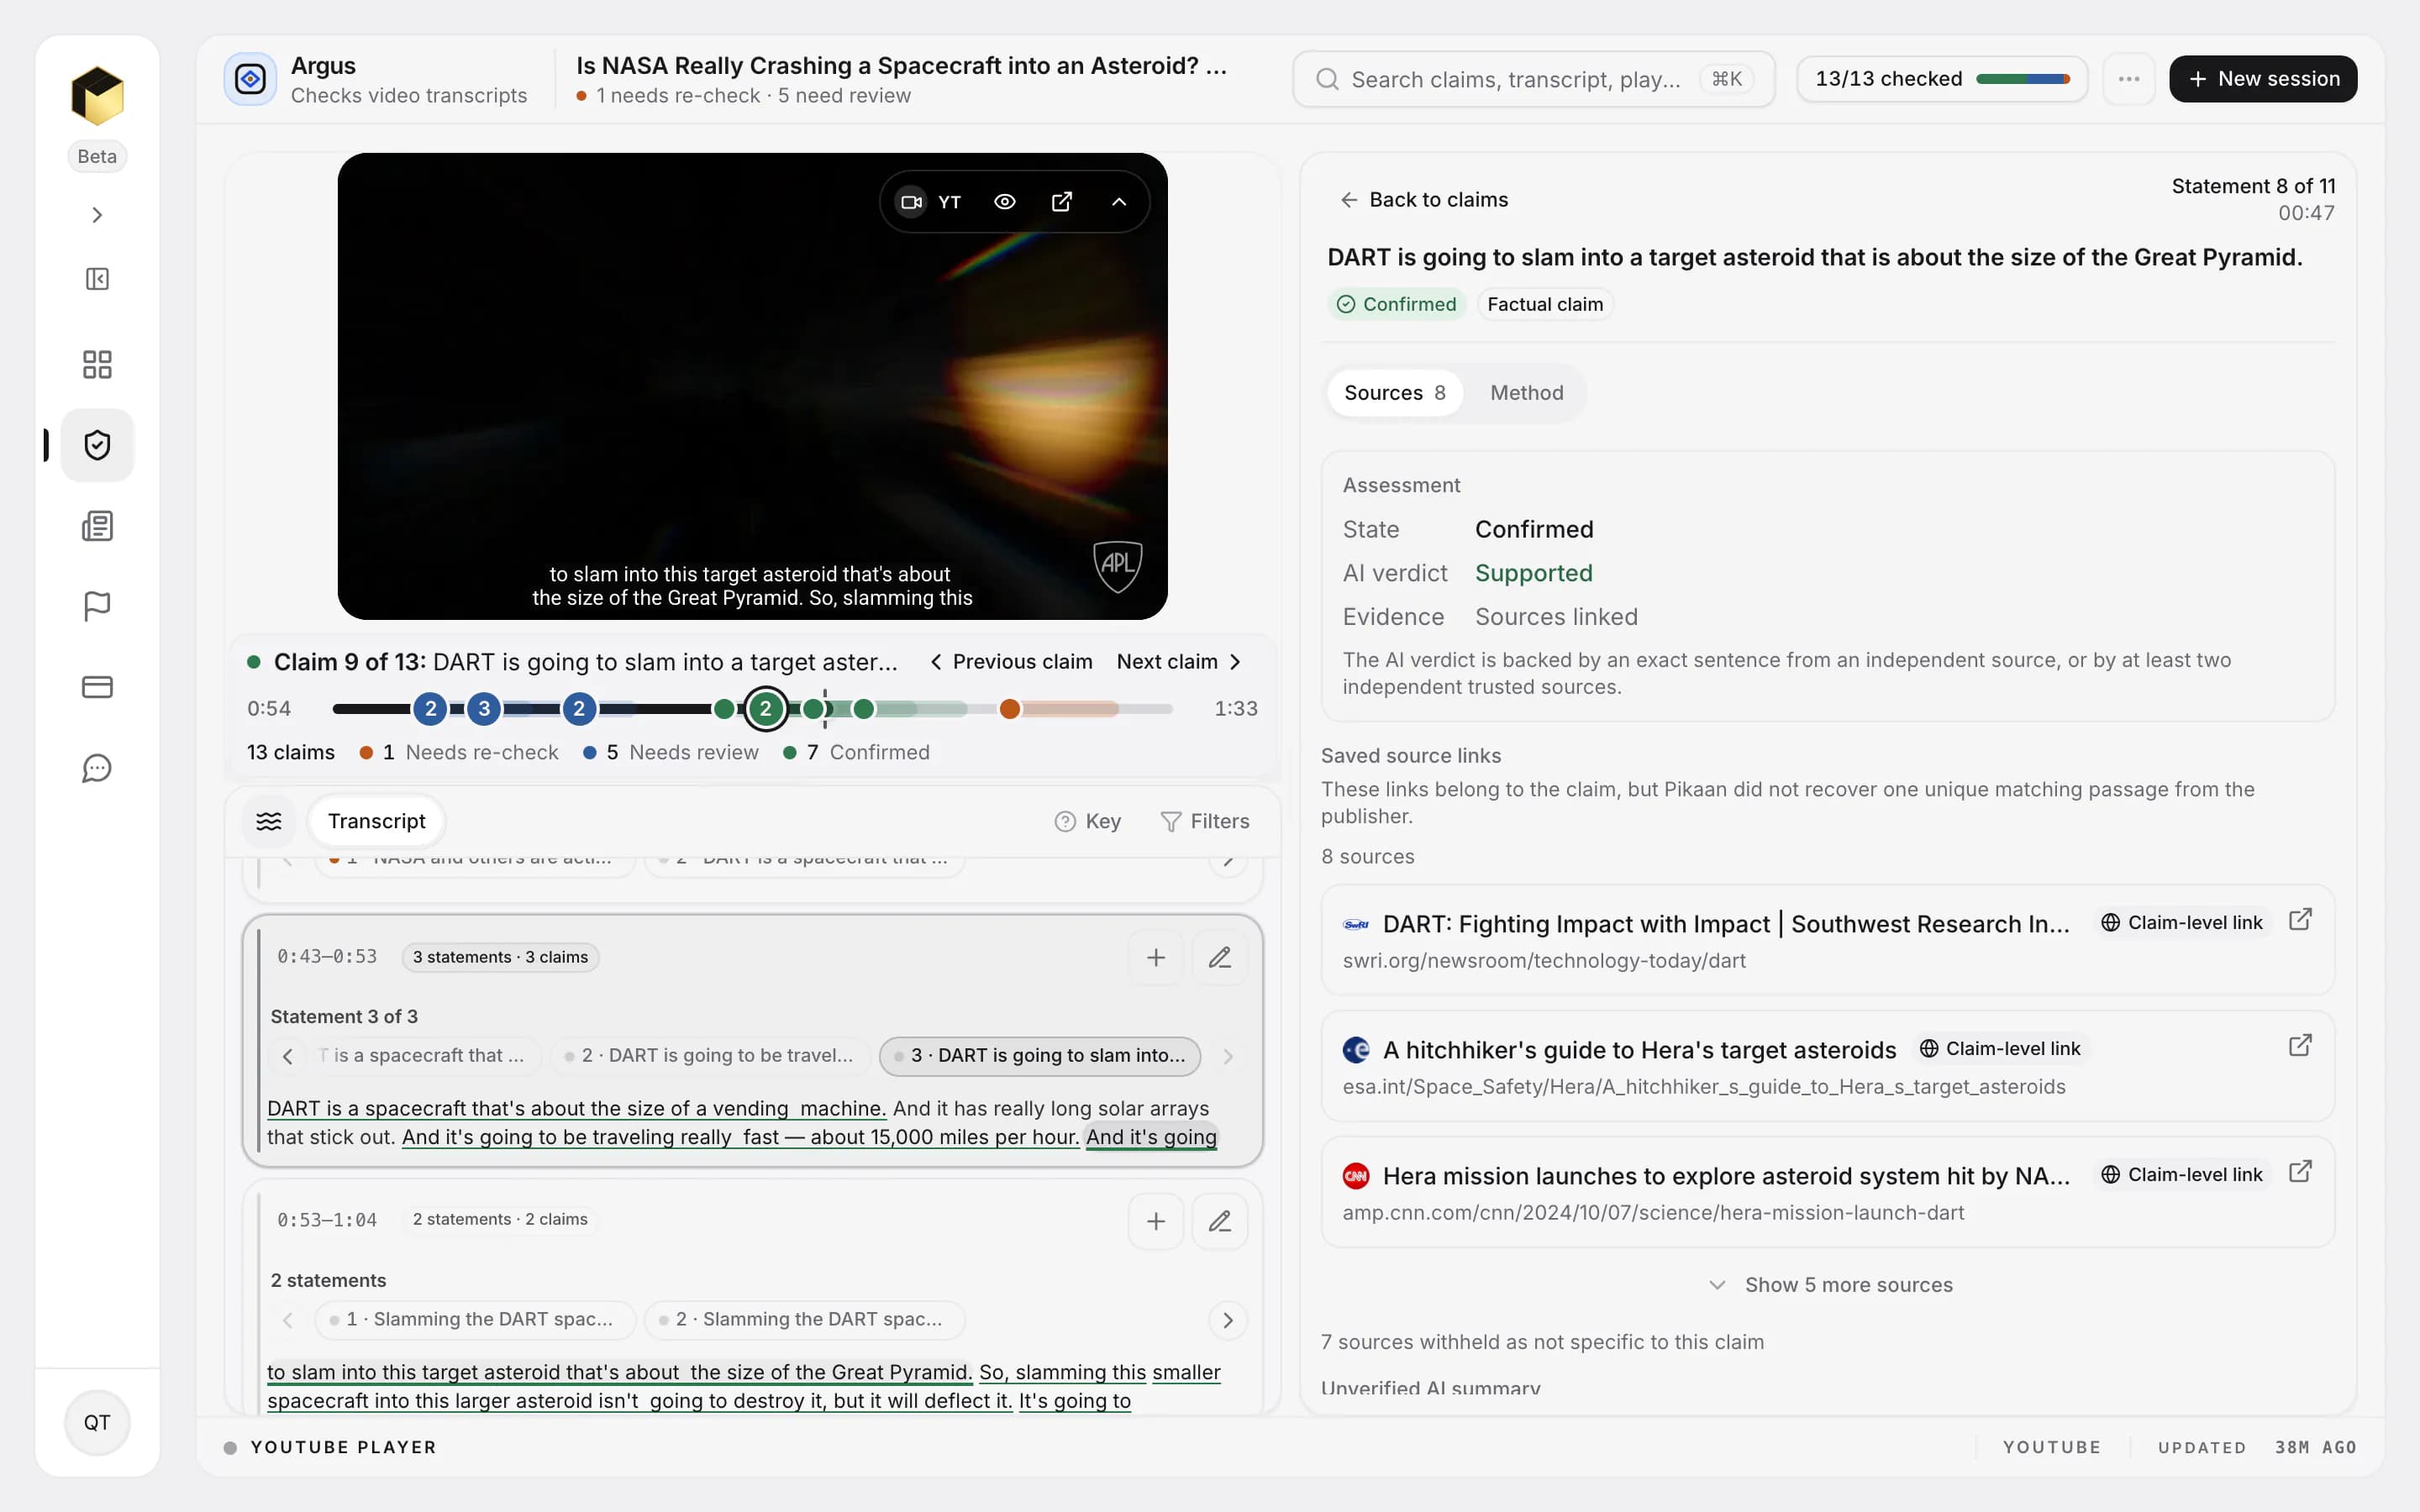Open the dashboard grid icon in the sidebar
The image size is (2420, 1512).
tap(97, 364)
